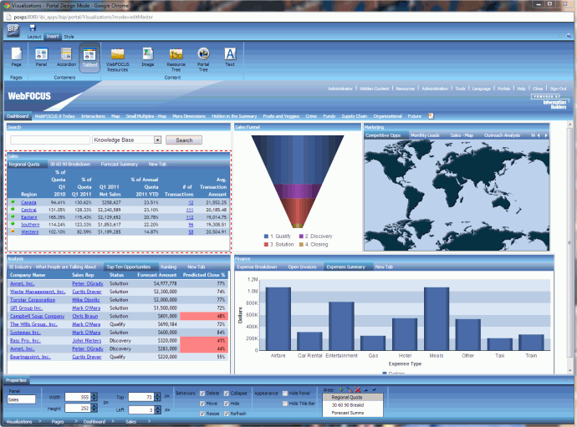Toggle the Resize behavior checkbox
Image resolution: width=577 pixels, height=427 pixels.
point(202,414)
